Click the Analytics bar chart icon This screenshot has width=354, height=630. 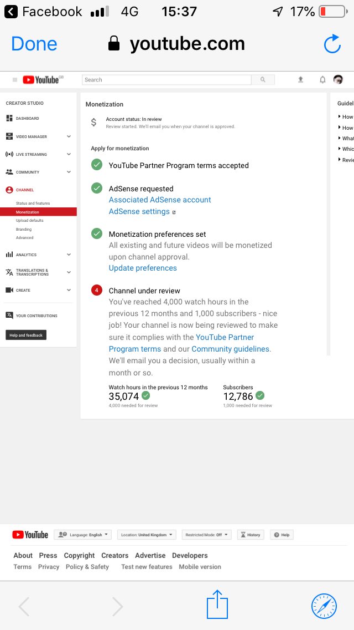[9, 255]
